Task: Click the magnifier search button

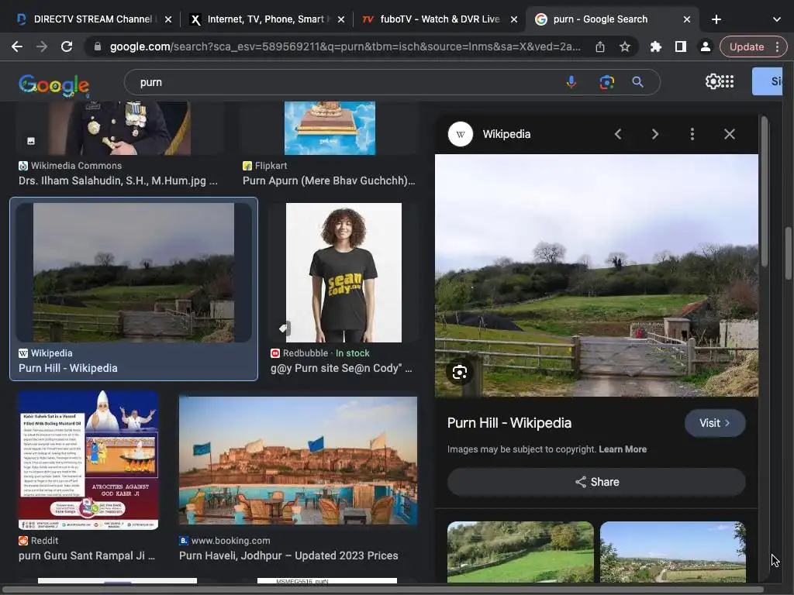Action: [x=637, y=82]
